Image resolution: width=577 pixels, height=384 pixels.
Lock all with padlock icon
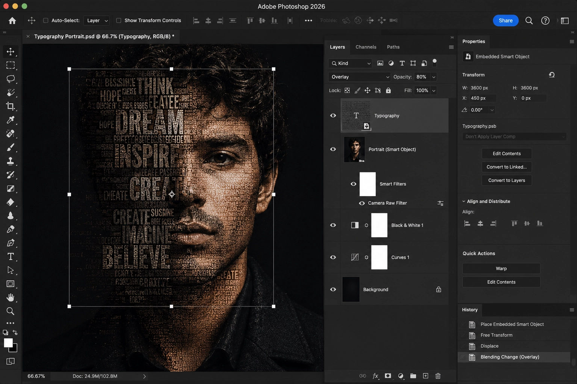[x=388, y=90]
